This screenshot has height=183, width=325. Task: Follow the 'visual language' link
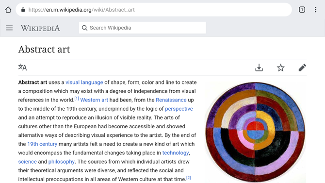pyautogui.click(x=84, y=83)
